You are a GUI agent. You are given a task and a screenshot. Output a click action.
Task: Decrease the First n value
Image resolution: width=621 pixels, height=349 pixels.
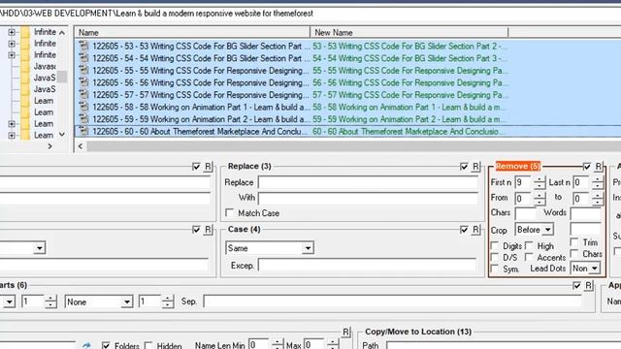(539, 185)
